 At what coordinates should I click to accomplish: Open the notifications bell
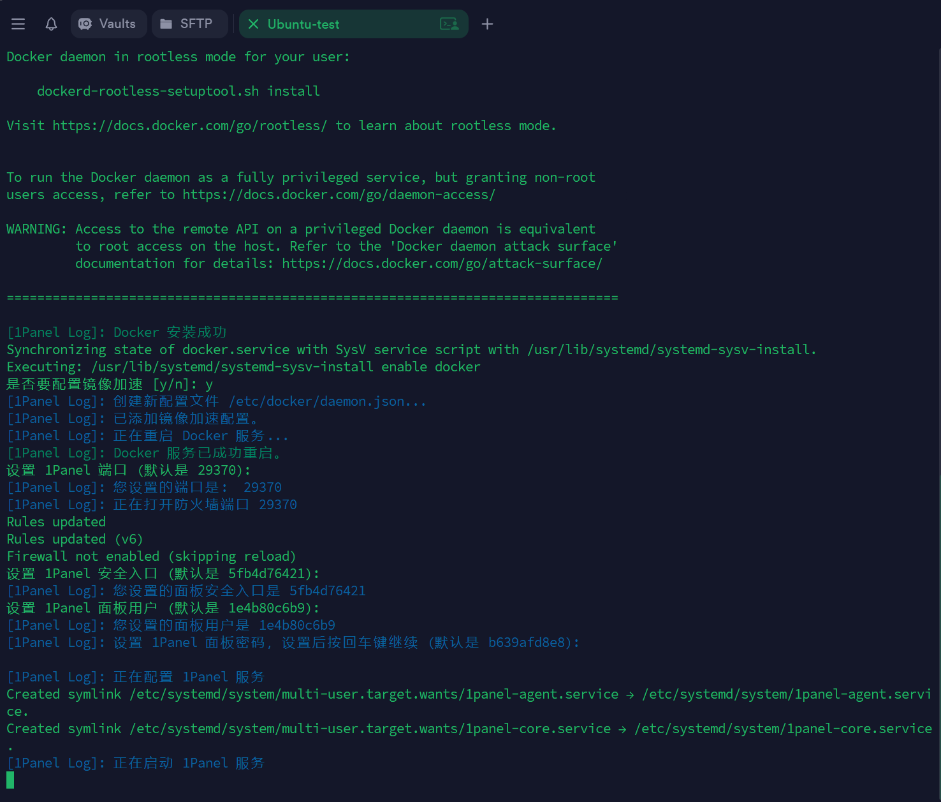click(x=51, y=24)
